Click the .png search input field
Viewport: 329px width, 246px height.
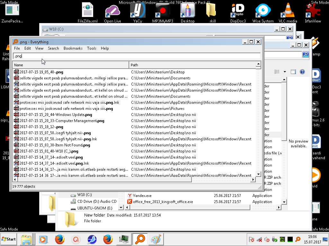(x=137, y=56)
